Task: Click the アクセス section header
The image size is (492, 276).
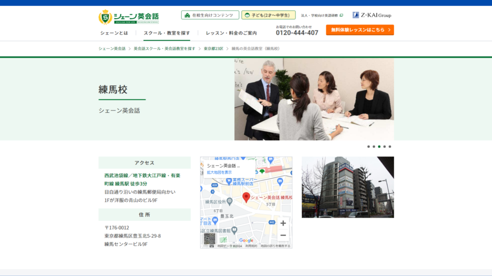Action: tap(144, 163)
